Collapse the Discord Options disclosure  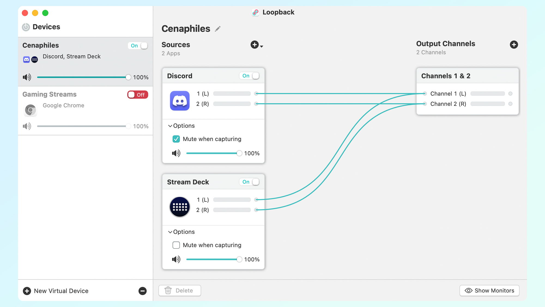[170, 126]
